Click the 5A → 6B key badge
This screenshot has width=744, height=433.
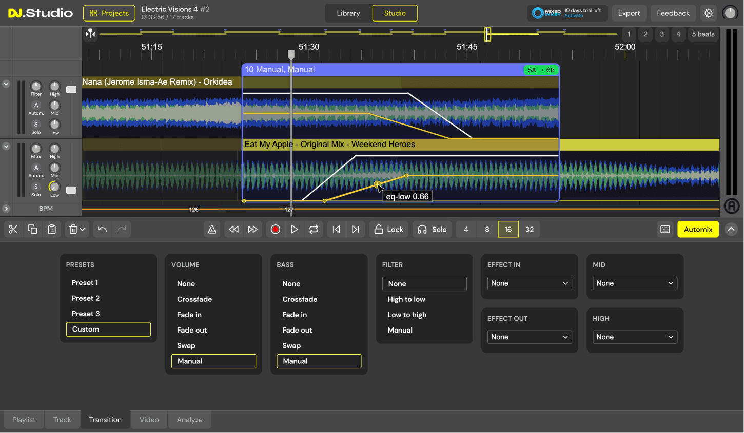pos(541,70)
